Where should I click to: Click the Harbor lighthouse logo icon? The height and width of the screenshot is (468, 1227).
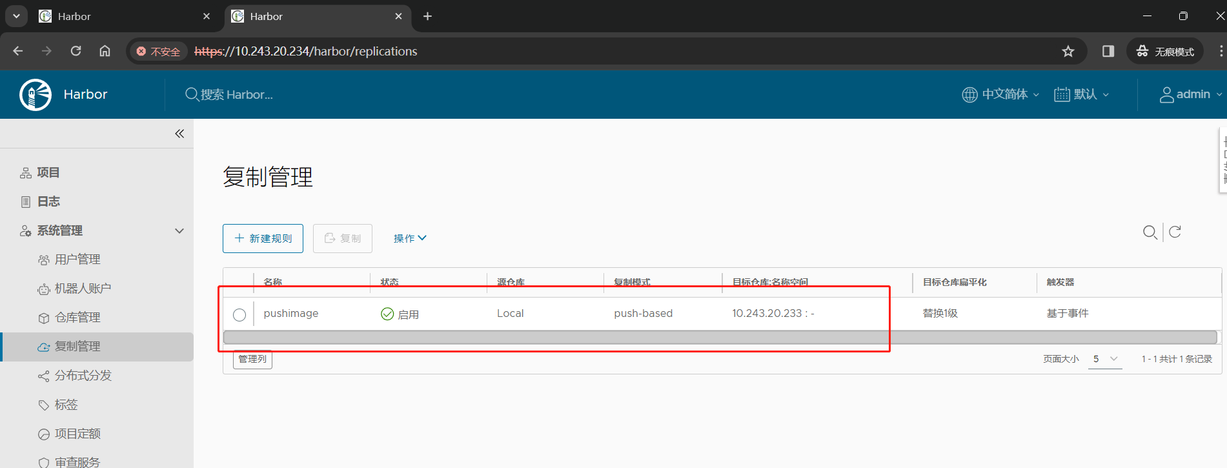coord(35,95)
